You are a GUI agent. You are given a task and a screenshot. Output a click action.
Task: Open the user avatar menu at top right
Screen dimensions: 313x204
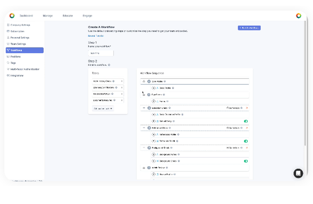pyautogui.click(x=298, y=16)
